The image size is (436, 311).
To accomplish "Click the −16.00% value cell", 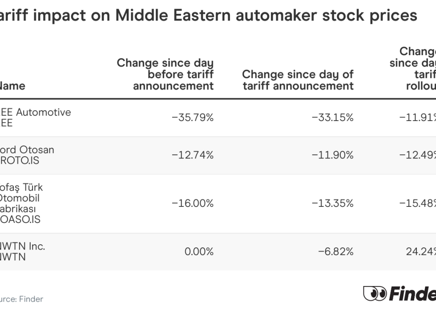I will point(193,203).
